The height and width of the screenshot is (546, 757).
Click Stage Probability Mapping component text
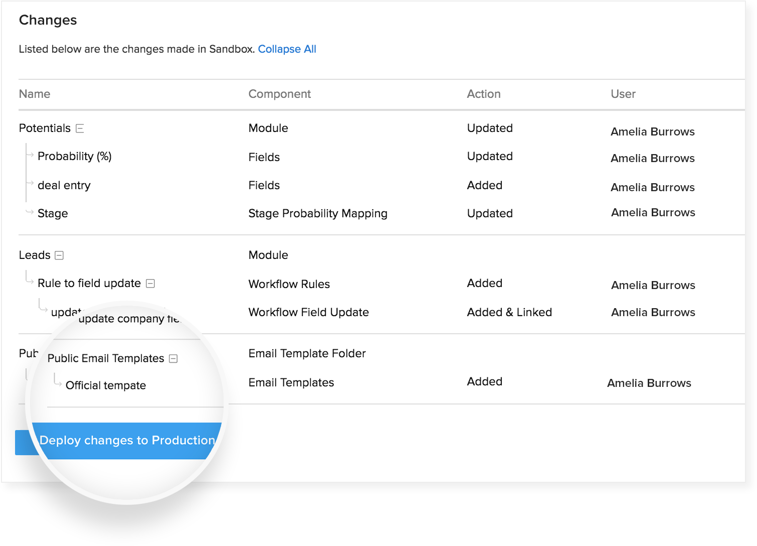click(318, 214)
